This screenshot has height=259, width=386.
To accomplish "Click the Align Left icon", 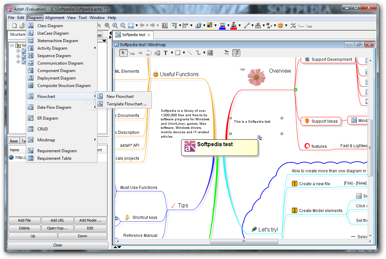I will 186,25.
